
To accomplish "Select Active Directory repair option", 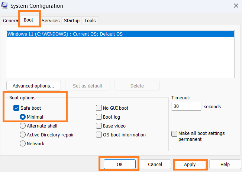I will (x=23, y=135).
